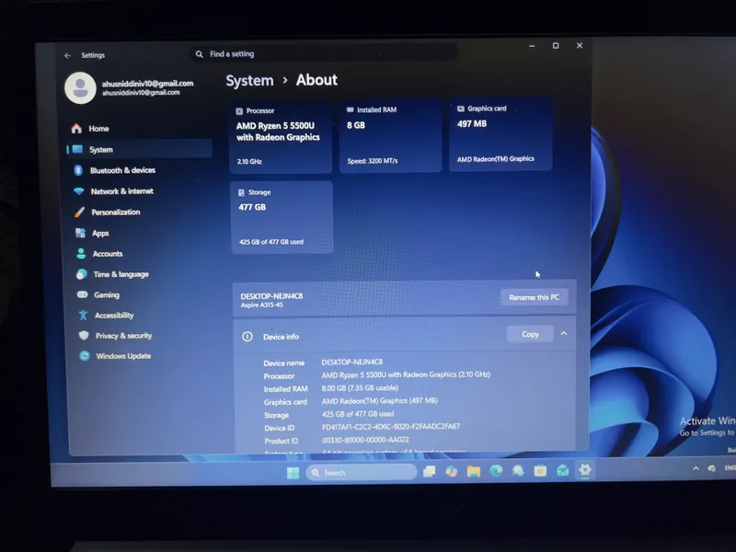
Task: Collapse the Device info section chevron
Action: coord(564,334)
